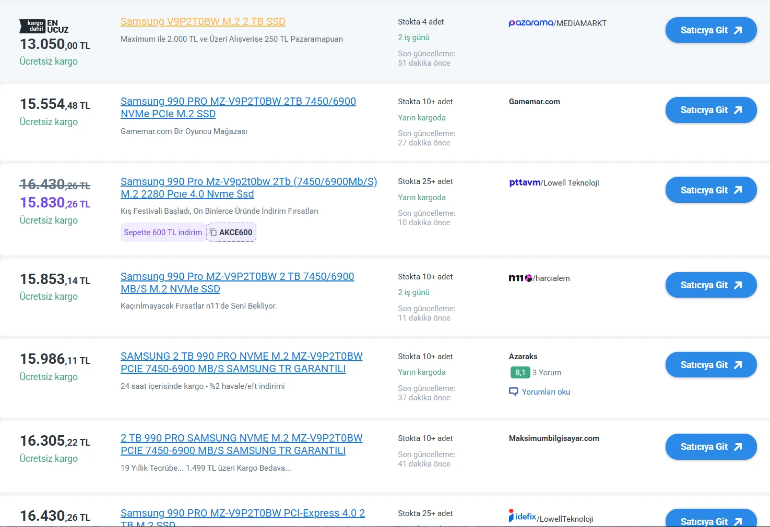The width and height of the screenshot is (770, 527).
Task: Click the idefix logo beside LowellTeknoloji
Action: (523, 516)
